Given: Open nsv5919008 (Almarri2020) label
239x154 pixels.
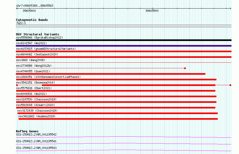Looking at the screenshot, I should coord(35,105).
